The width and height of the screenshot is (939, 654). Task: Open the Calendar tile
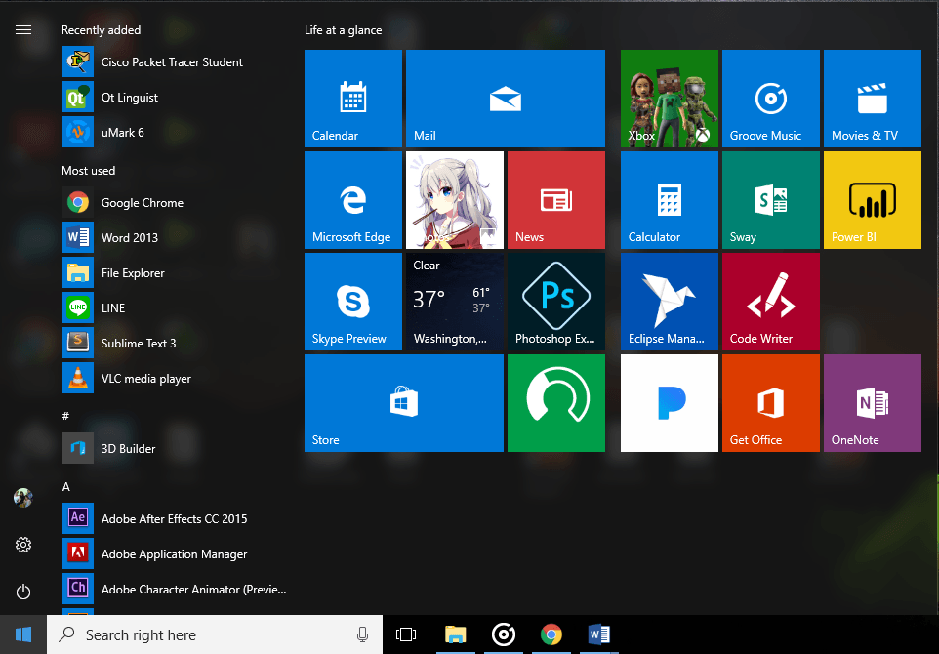click(x=353, y=99)
